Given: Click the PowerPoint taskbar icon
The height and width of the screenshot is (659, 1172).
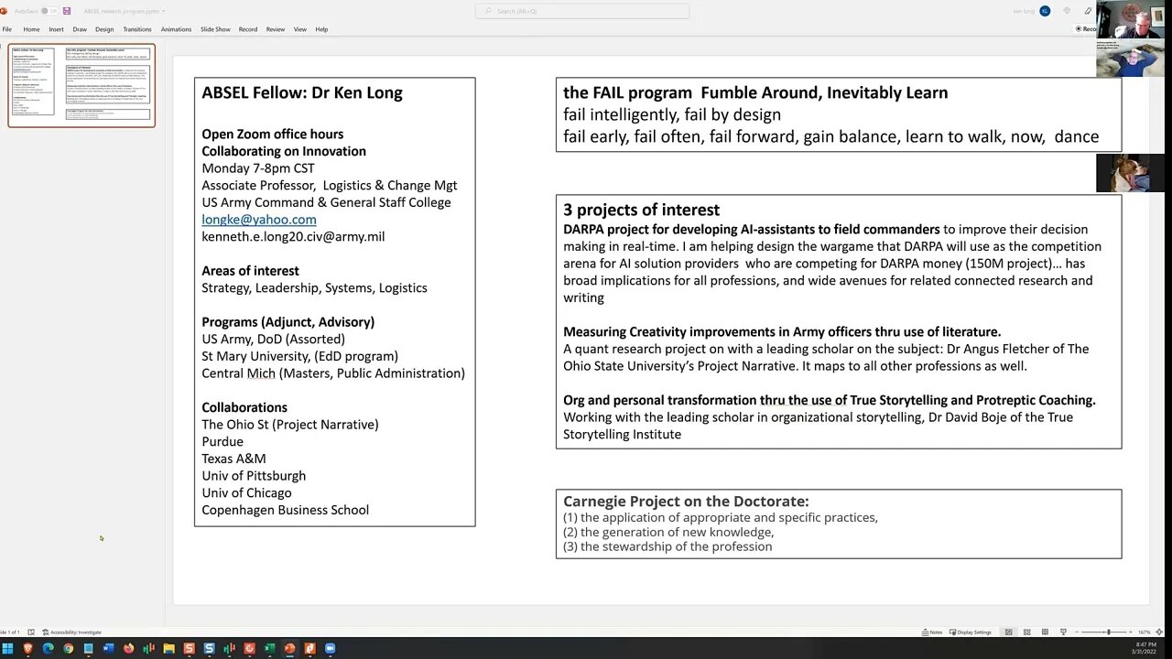Looking at the screenshot, I should tap(290, 649).
